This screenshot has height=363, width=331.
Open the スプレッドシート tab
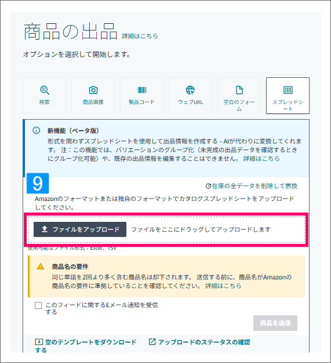[288, 96]
